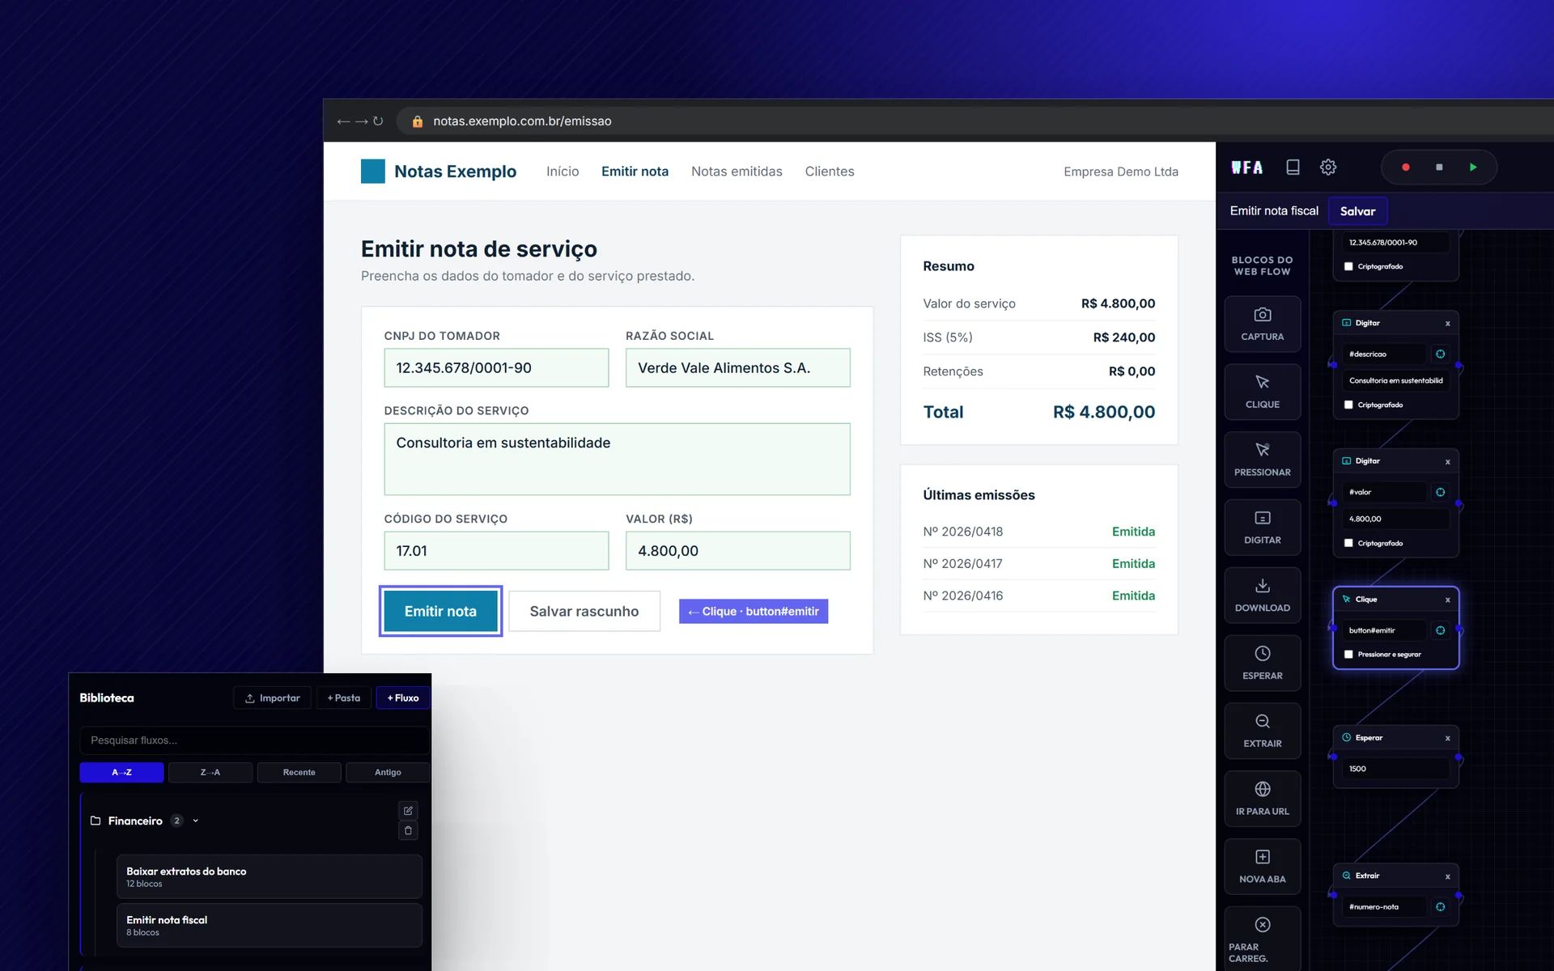The width and height of the screenshot is (1554, 971).
Task: Focus the Pesquisar fluxos search box
Action: [x=254, y=740]
